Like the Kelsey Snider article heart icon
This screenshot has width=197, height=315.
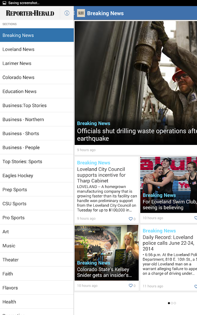tap(131, 286)
